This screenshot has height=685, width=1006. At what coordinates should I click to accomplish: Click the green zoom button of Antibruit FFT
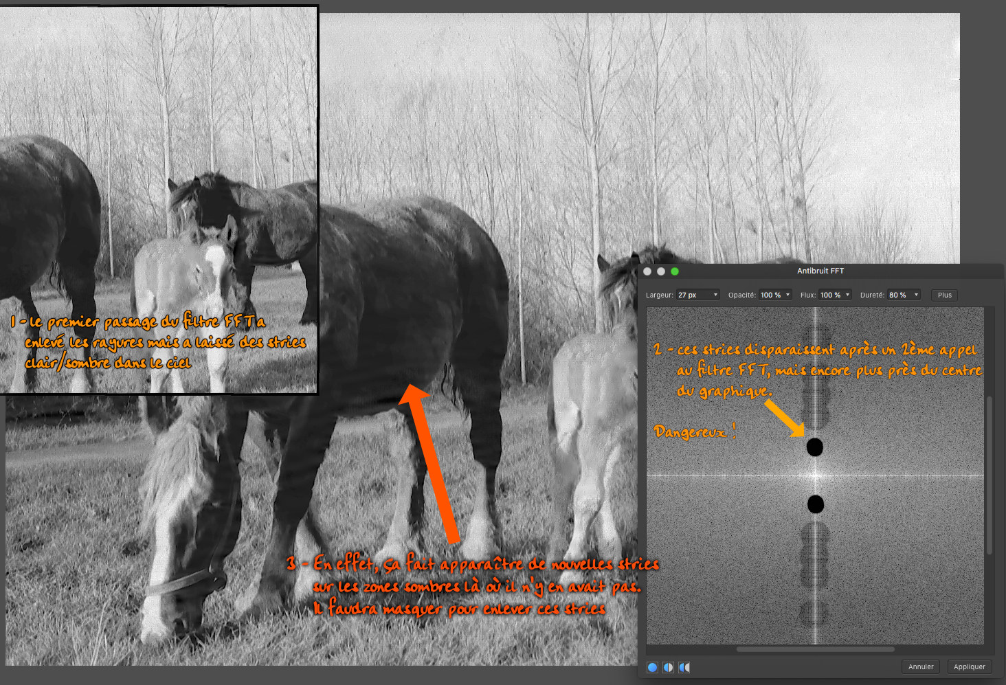[675, 271]
